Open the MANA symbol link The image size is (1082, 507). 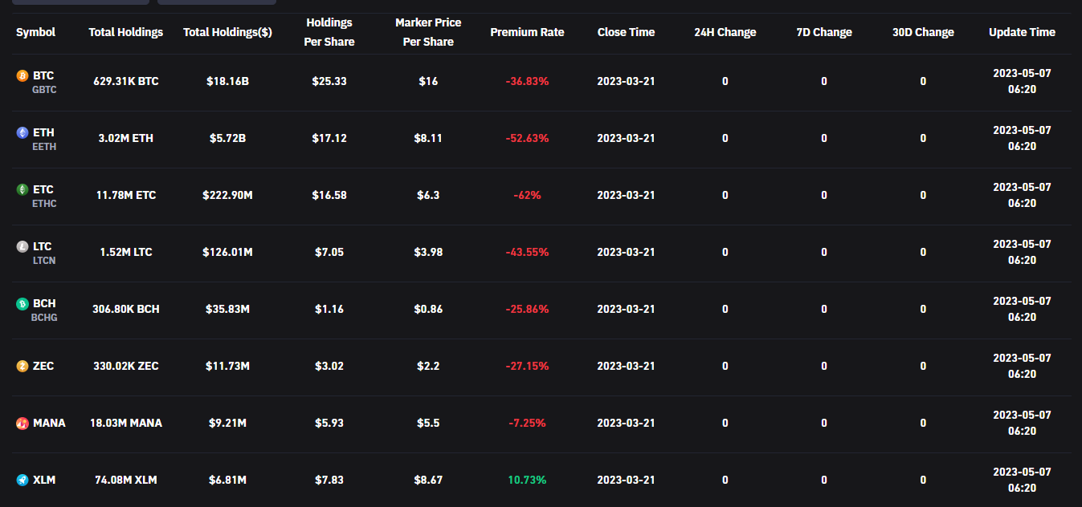pos(49,423)
